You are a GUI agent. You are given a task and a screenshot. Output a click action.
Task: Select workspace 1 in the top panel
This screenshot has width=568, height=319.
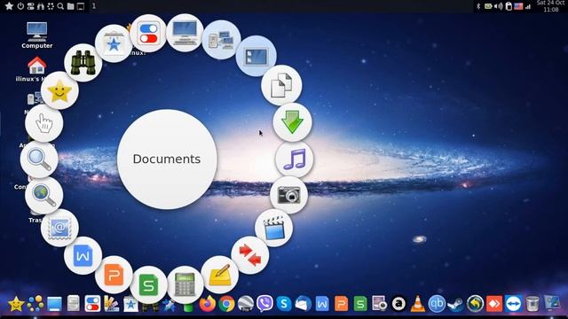(x=94, y=6)
